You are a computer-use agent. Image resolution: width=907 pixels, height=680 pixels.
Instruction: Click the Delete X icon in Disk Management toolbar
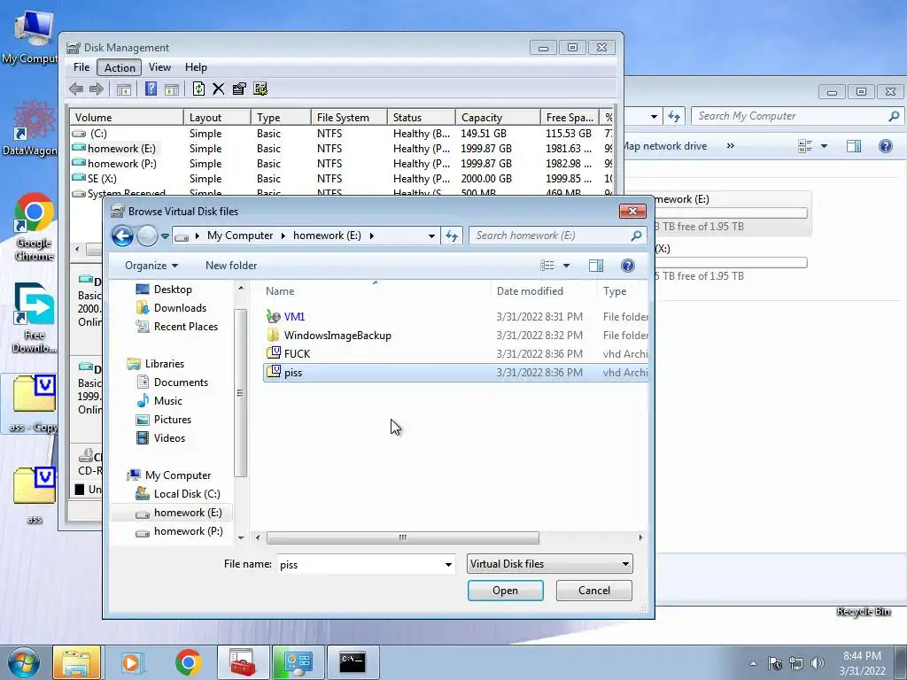coord(218,89)
